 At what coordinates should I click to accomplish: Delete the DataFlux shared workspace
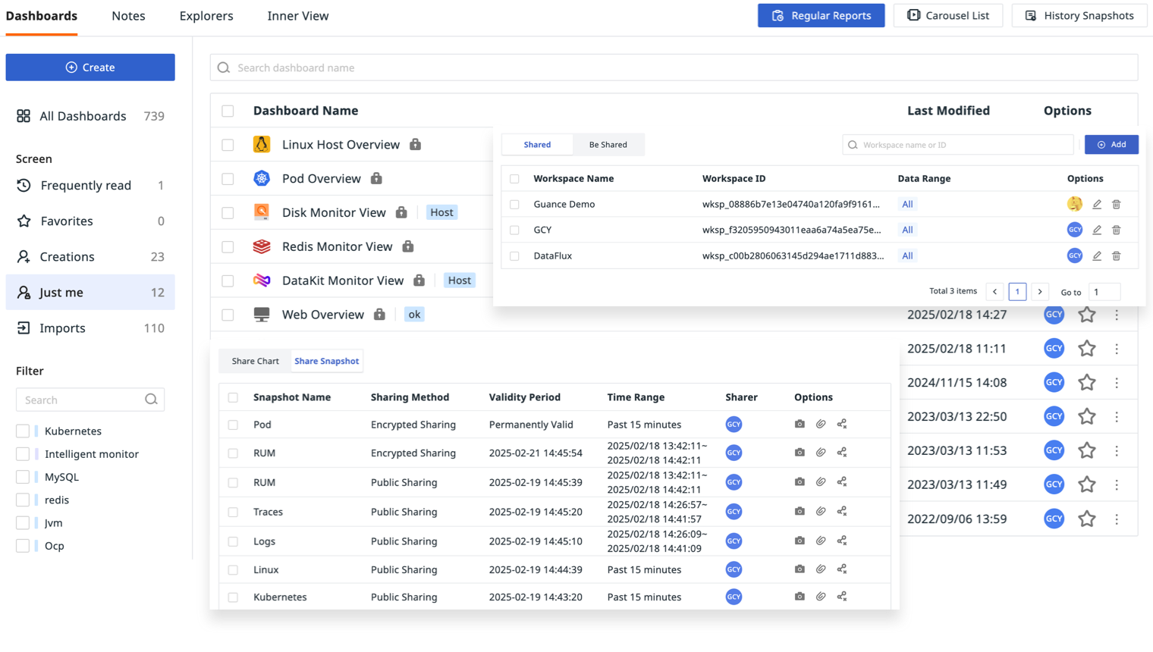pyautogui.click(x=1117, y=255)
